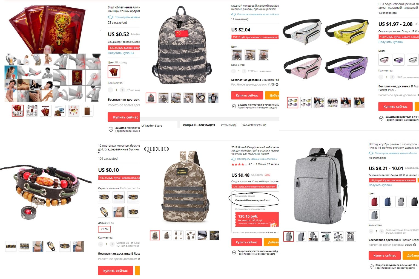Increase the quantity of the waist bag product

(392, 77)
